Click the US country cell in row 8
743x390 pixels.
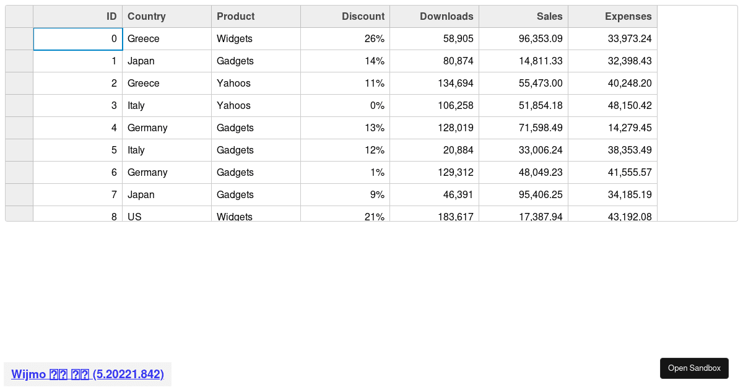coord(167,214)
